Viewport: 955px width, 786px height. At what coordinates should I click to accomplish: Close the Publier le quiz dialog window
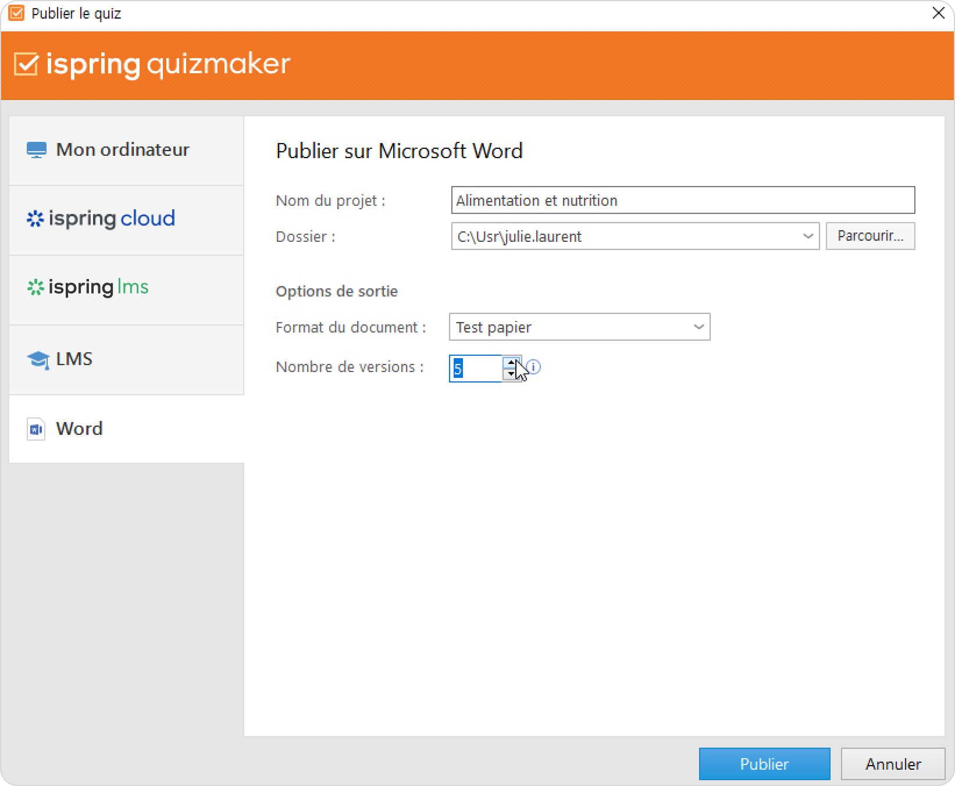[938, 13]
